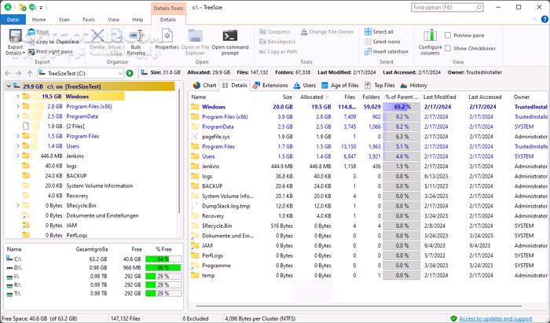550x323 pixels.
Task: Open the History tab
Action: click(x=414, y=85)
